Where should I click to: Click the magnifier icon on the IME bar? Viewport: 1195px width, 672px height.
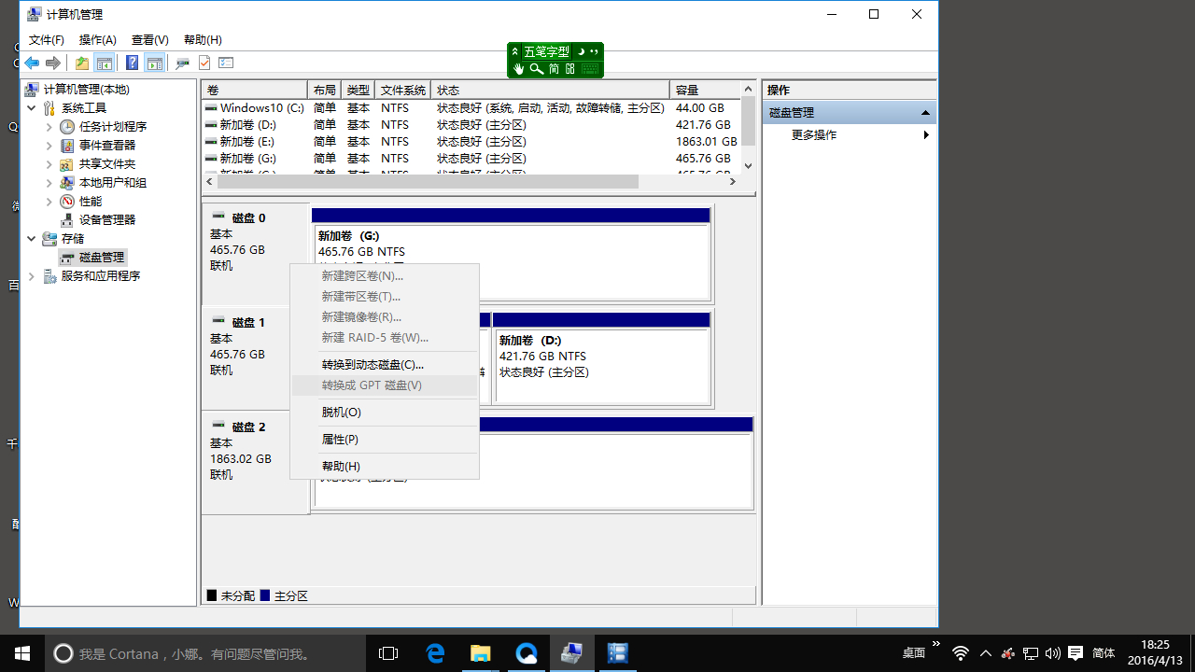point(536,69)
